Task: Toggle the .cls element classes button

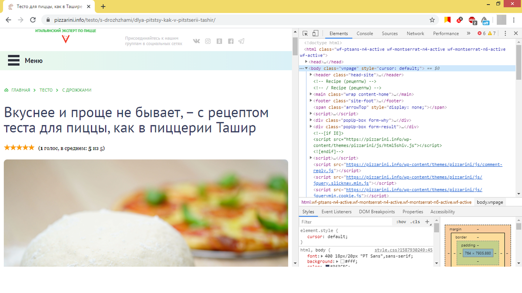Action: 415,222
